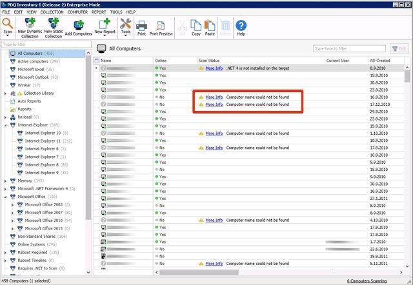
Task: Open the EDIT menu
Action: point(18,12)
